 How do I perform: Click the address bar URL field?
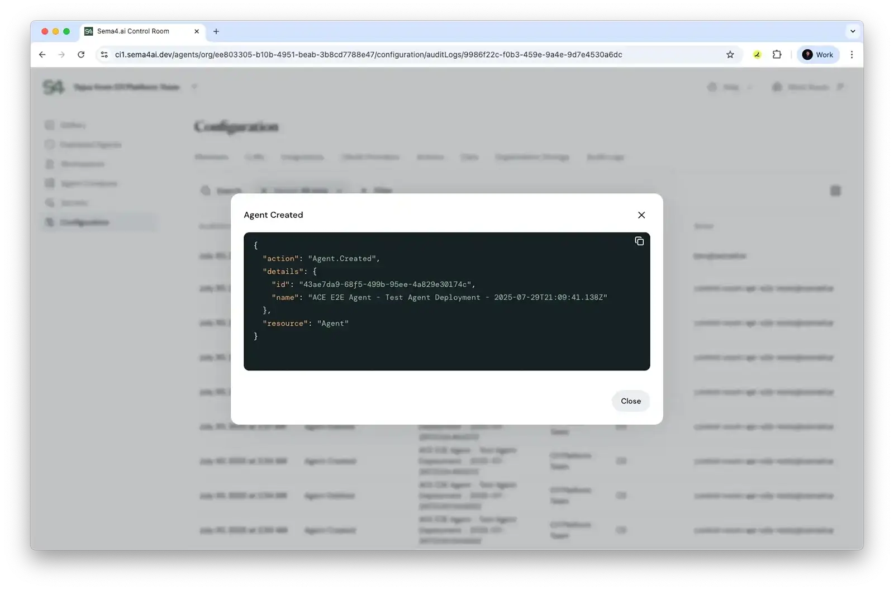369,55
